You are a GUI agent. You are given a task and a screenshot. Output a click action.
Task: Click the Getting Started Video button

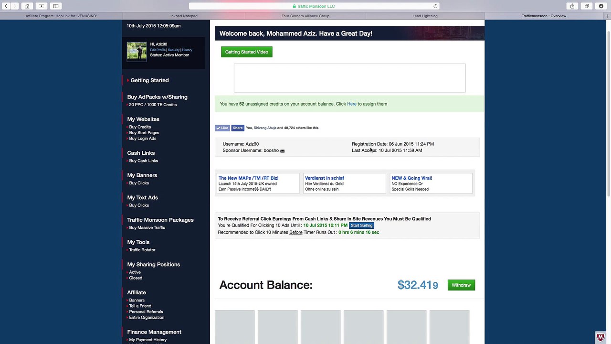(247, 52)
